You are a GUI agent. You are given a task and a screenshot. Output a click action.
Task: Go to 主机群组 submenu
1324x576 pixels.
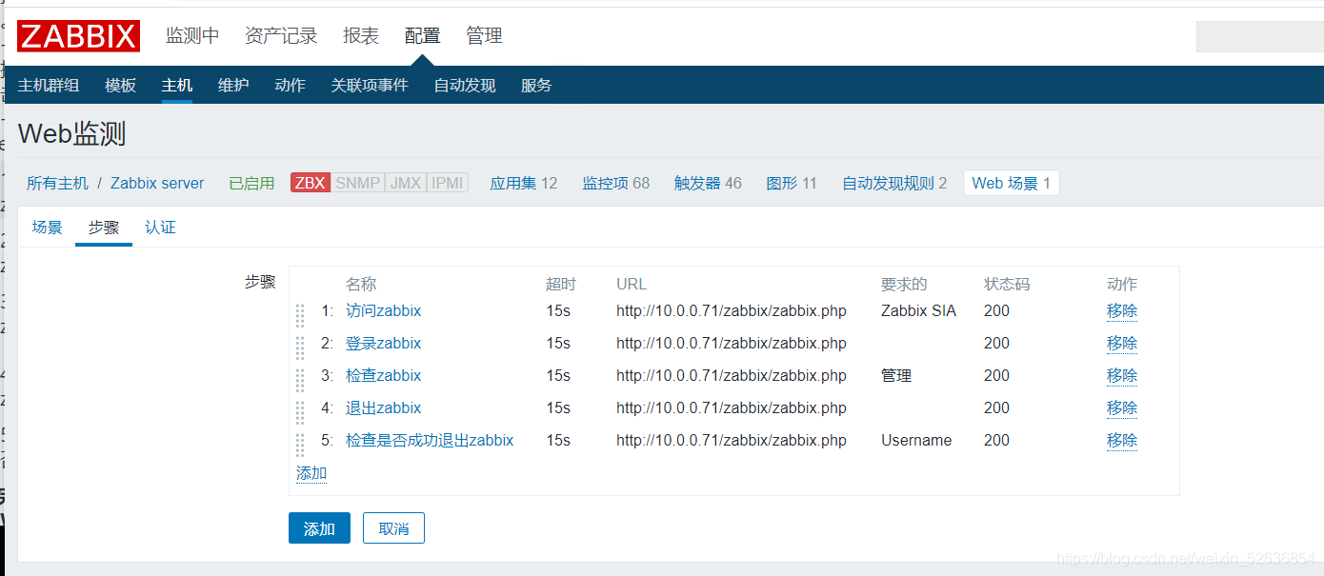click(x=49, y=85)
